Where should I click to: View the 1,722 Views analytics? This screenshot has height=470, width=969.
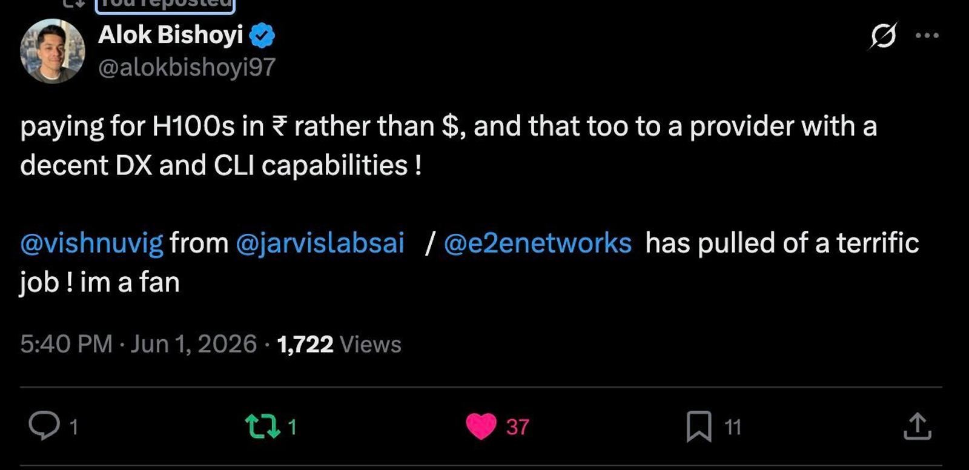click(x=339, y=344)
